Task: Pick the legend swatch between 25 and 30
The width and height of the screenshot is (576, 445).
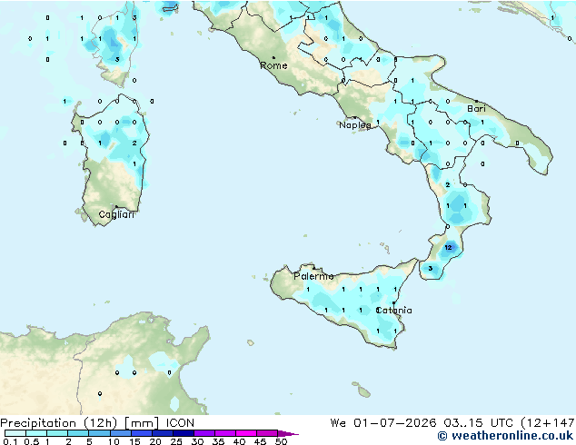Action: click(183, 433)
